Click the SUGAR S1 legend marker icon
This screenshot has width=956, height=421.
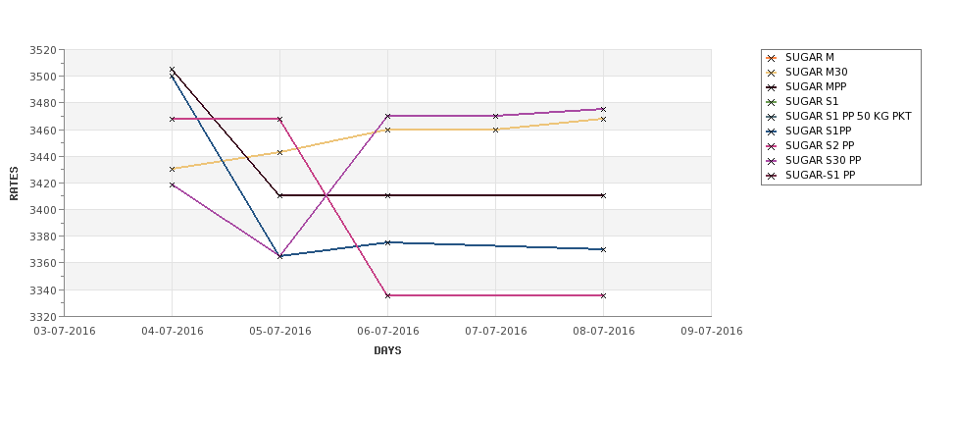pos(772,102)
